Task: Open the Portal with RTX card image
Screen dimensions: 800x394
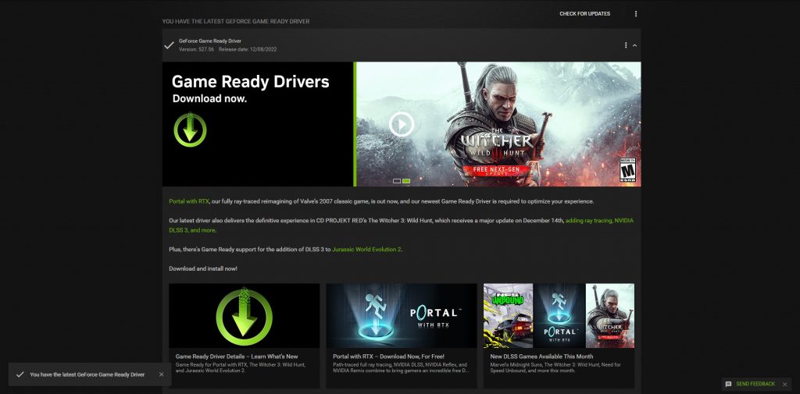Action: point(402,315)
